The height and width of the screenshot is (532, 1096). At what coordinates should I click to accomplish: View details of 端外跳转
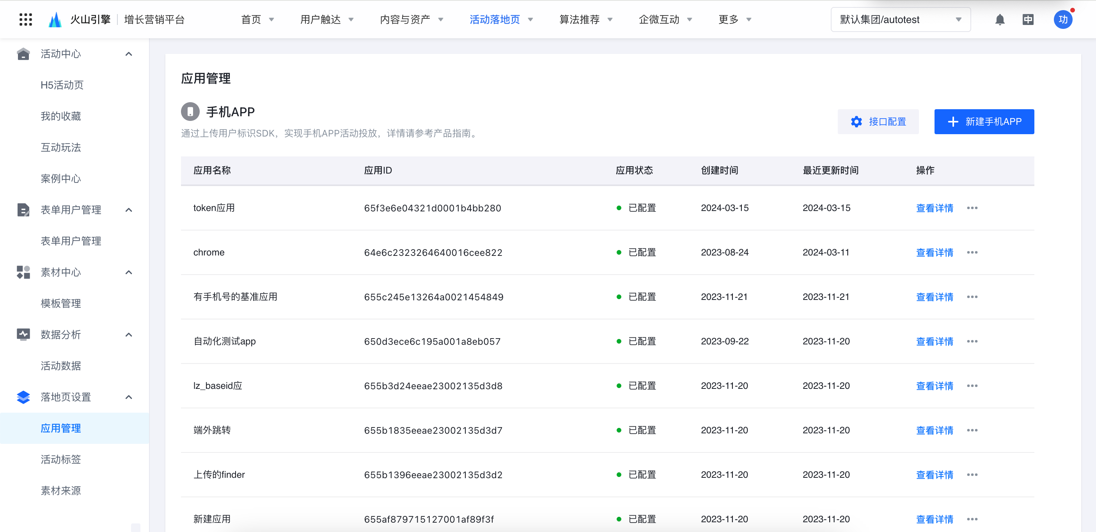(934, 430)
